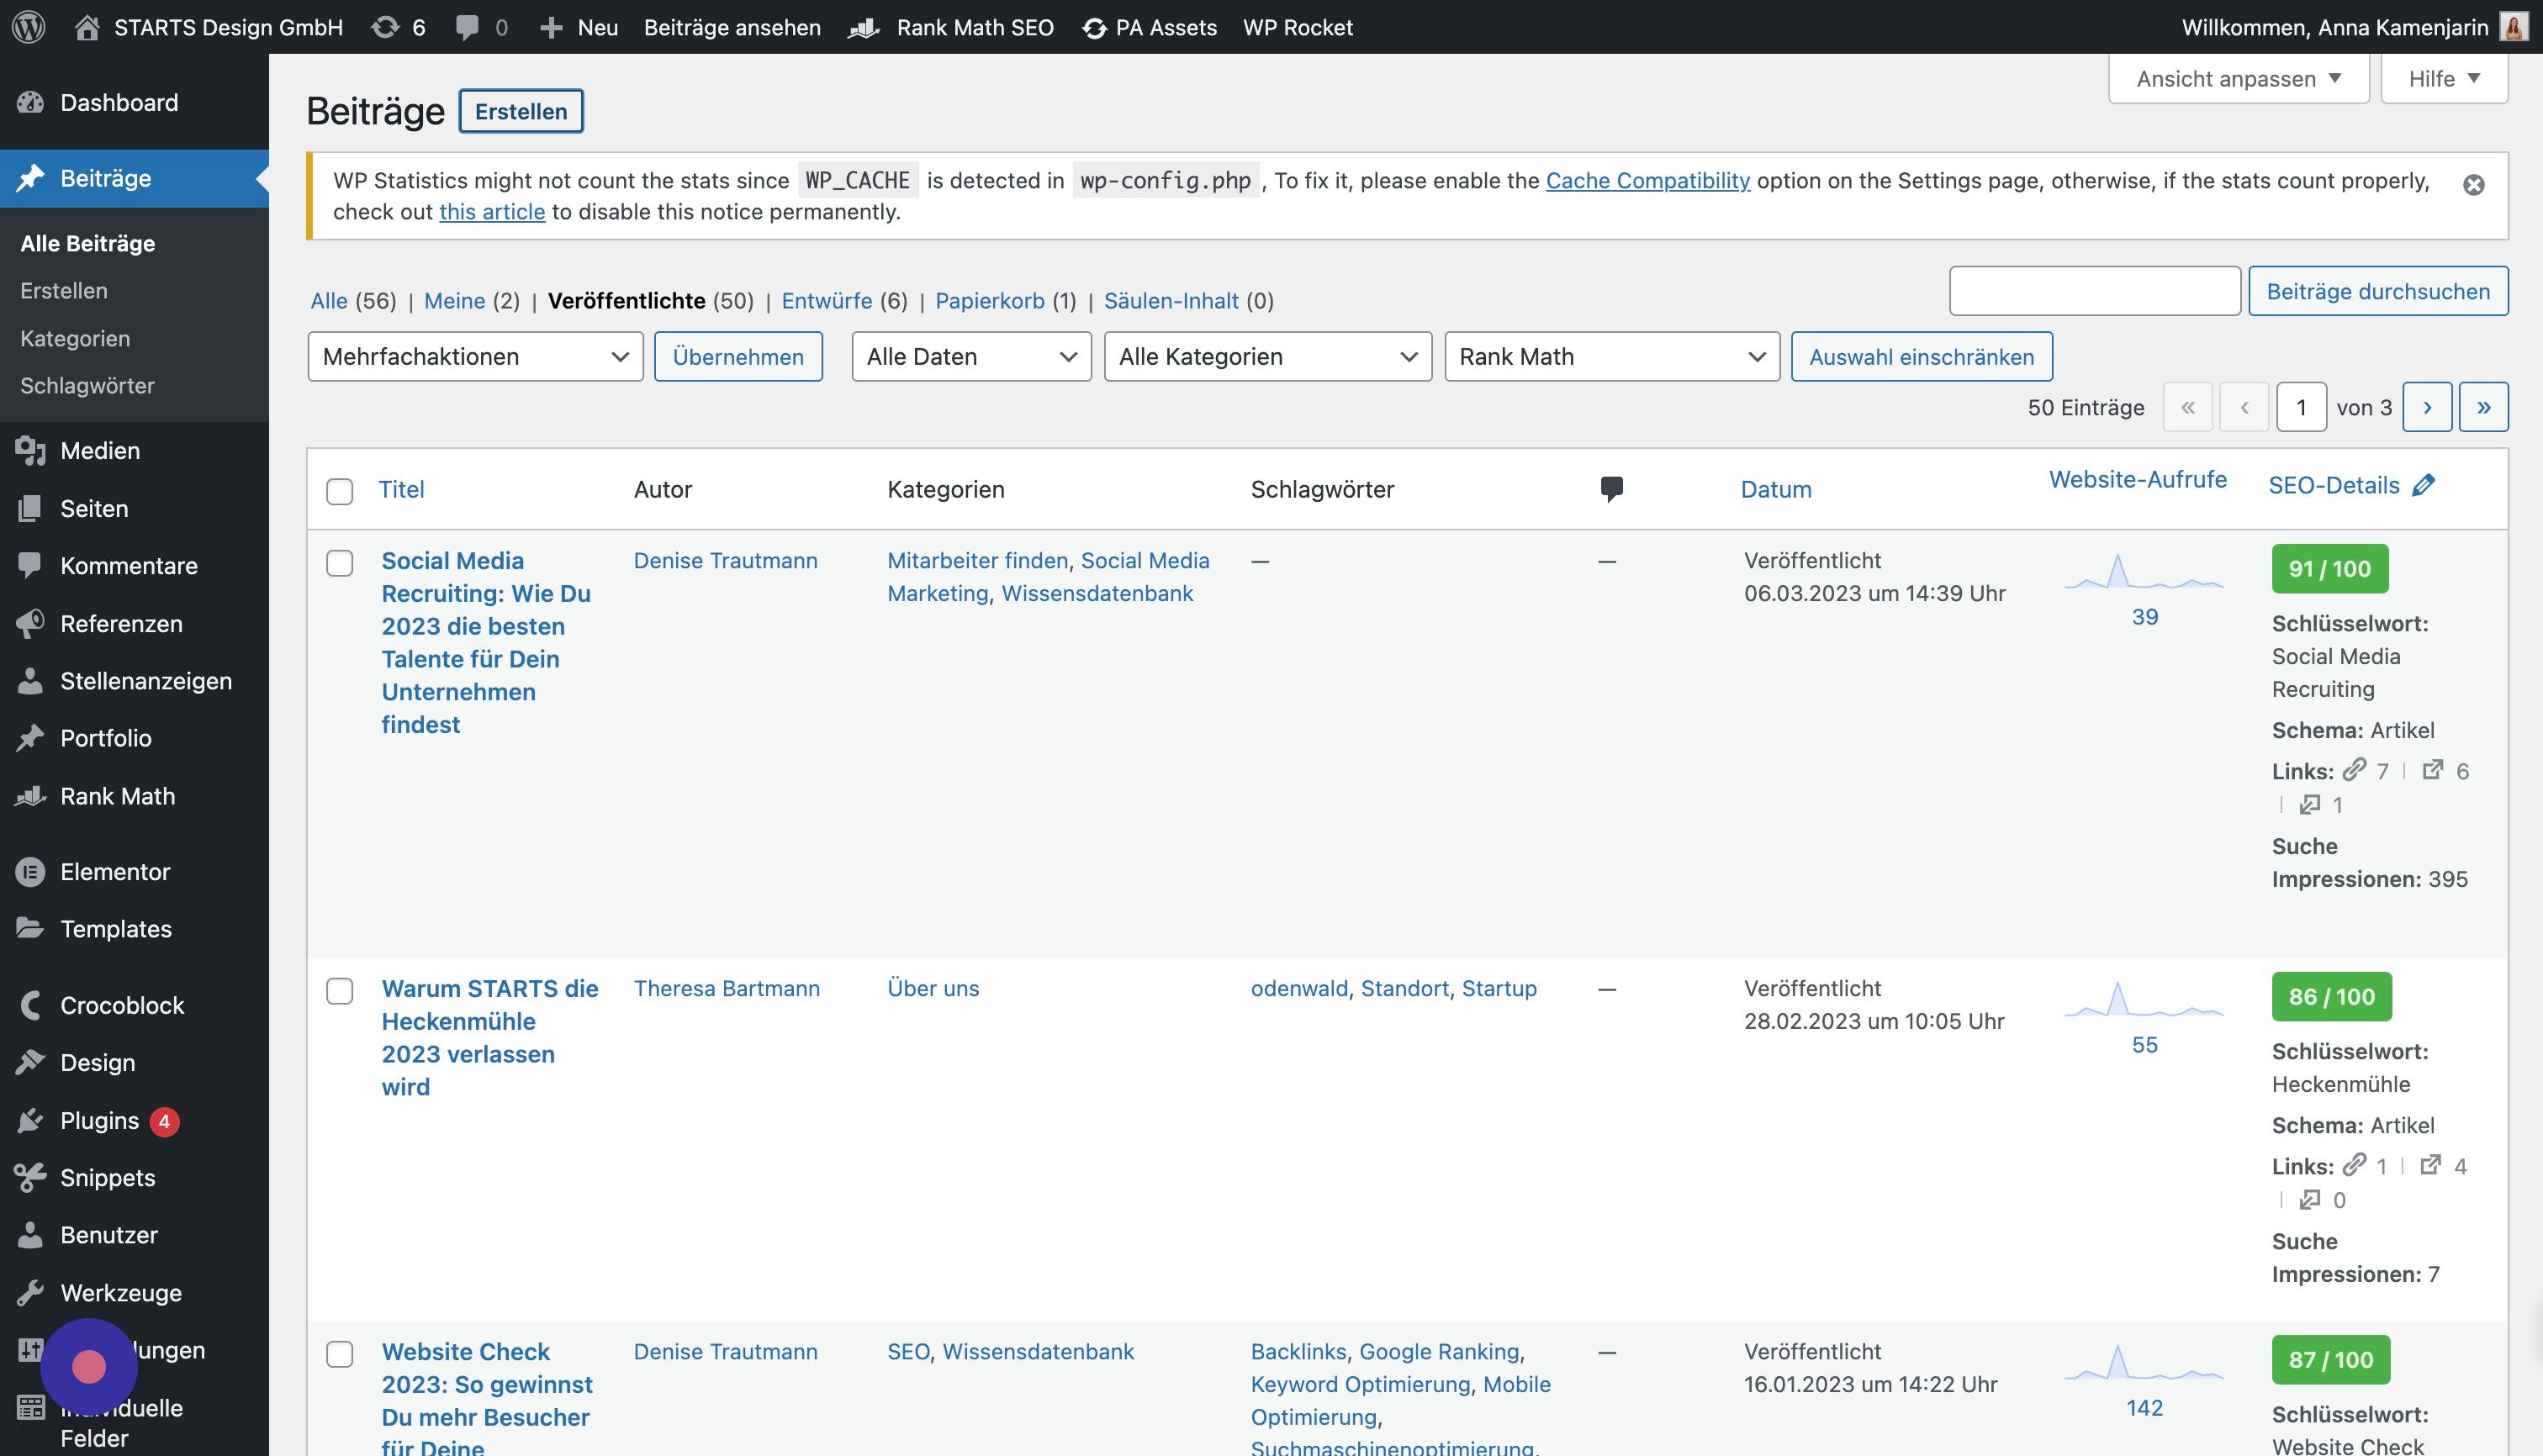The width and height of the screenshot is (2543, 1456).
Task: Open Anna Kamenjarin's avatar
Action: click(2513, 27)
